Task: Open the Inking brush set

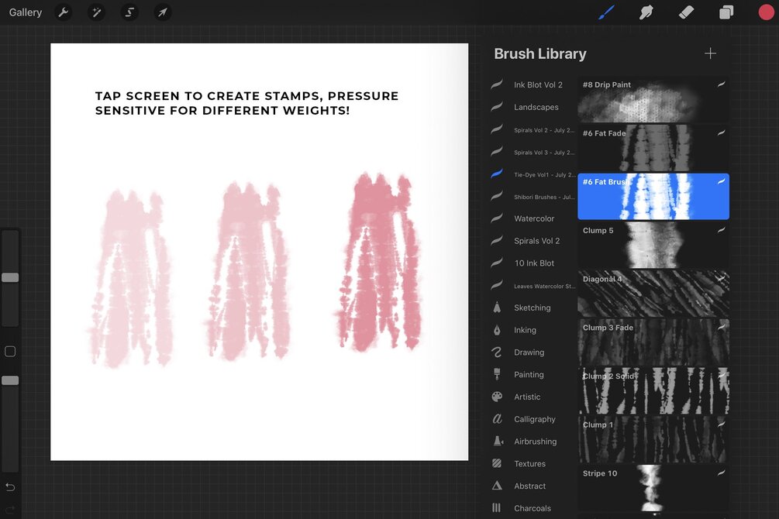Action: pyautogui.click(x=525, y=330)
